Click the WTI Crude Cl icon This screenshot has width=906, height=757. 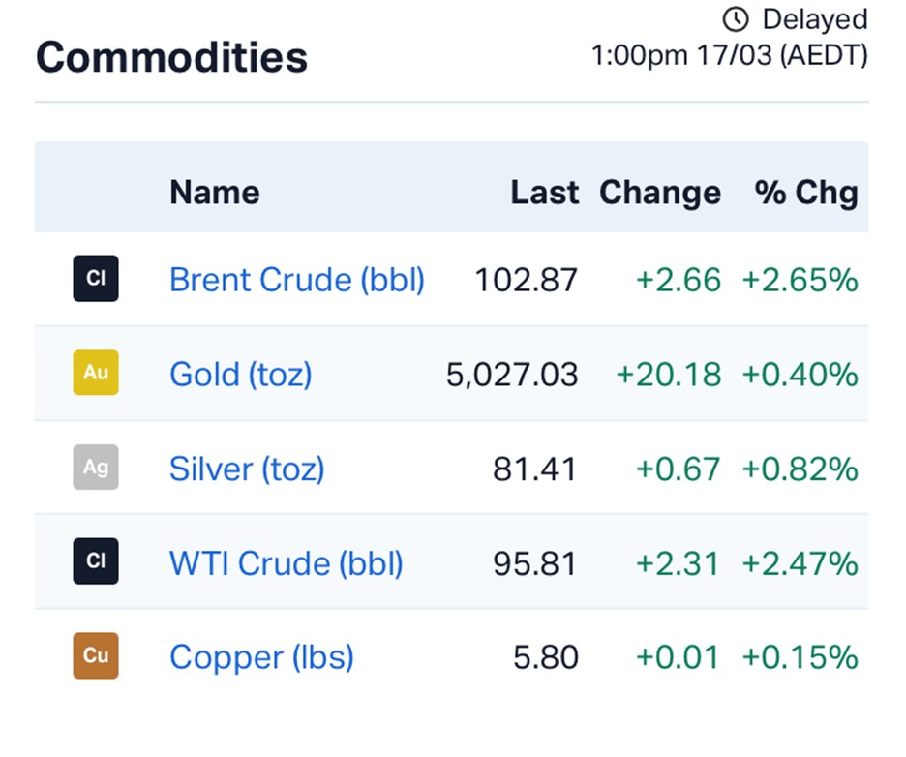point(96,561)
